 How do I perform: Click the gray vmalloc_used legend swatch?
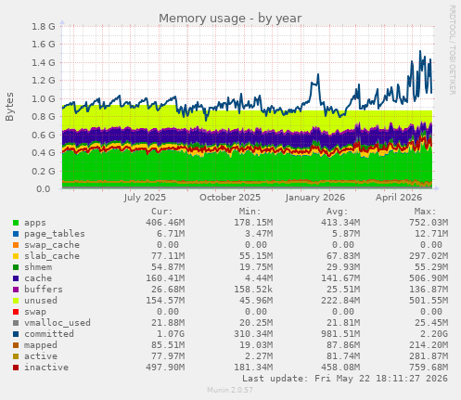[16, 323]
